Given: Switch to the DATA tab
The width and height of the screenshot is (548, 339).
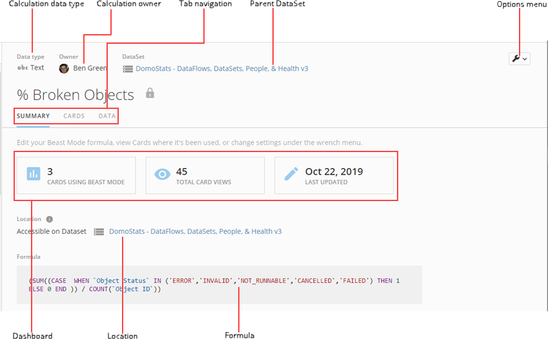Looking at the screenshot, I should point(107,116).
